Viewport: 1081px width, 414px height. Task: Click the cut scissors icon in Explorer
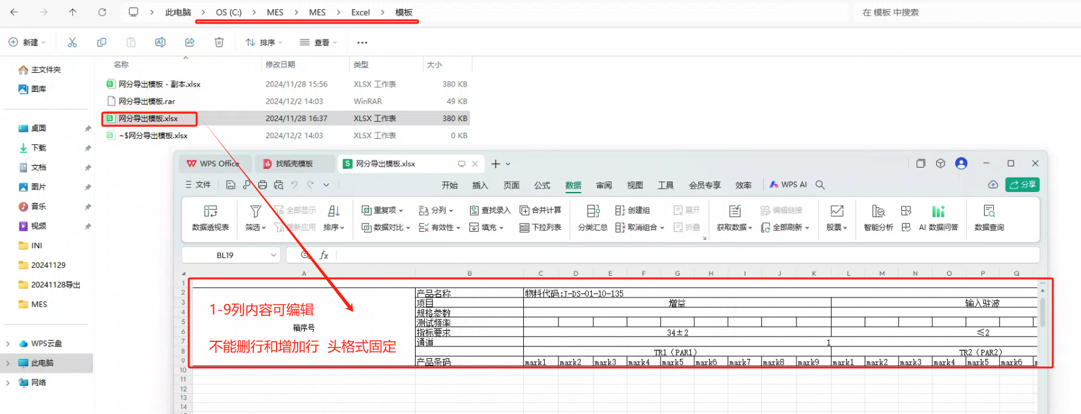click(x=72, y=43)
